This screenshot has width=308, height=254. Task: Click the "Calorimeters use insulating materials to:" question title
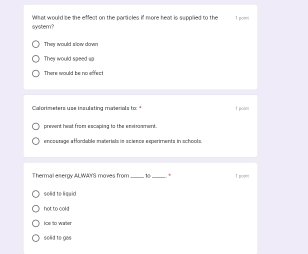pos(84,108)
